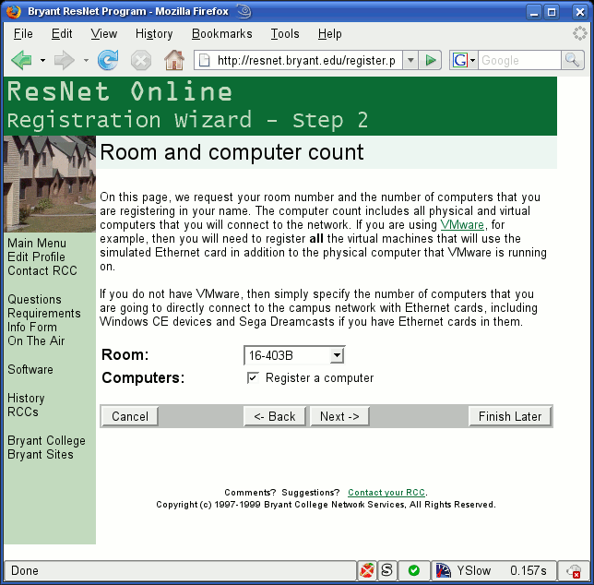Open Requirements sidebar link
594x585 pixels.
[x=44, y=314]
